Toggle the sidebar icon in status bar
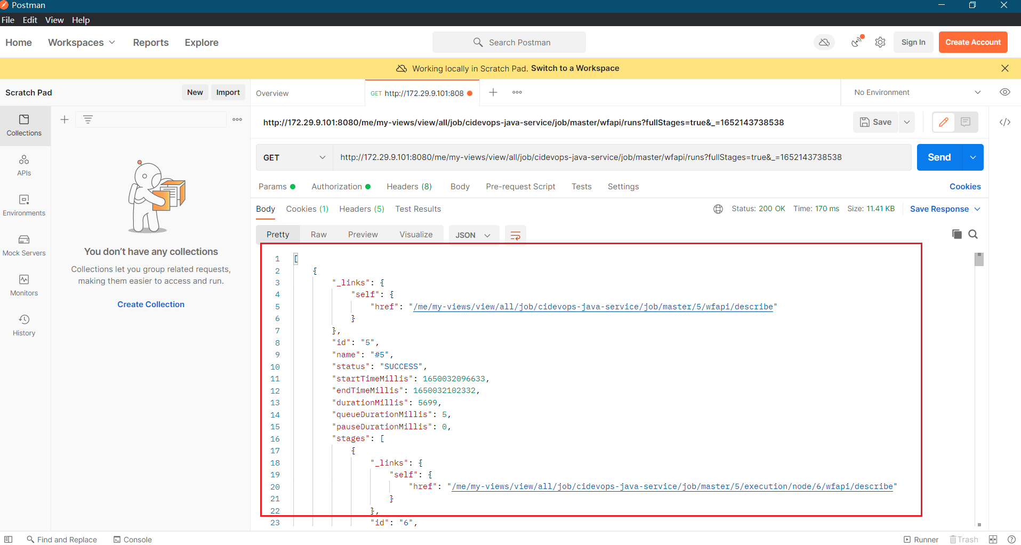1021x545 pixels. coord(9,540)
